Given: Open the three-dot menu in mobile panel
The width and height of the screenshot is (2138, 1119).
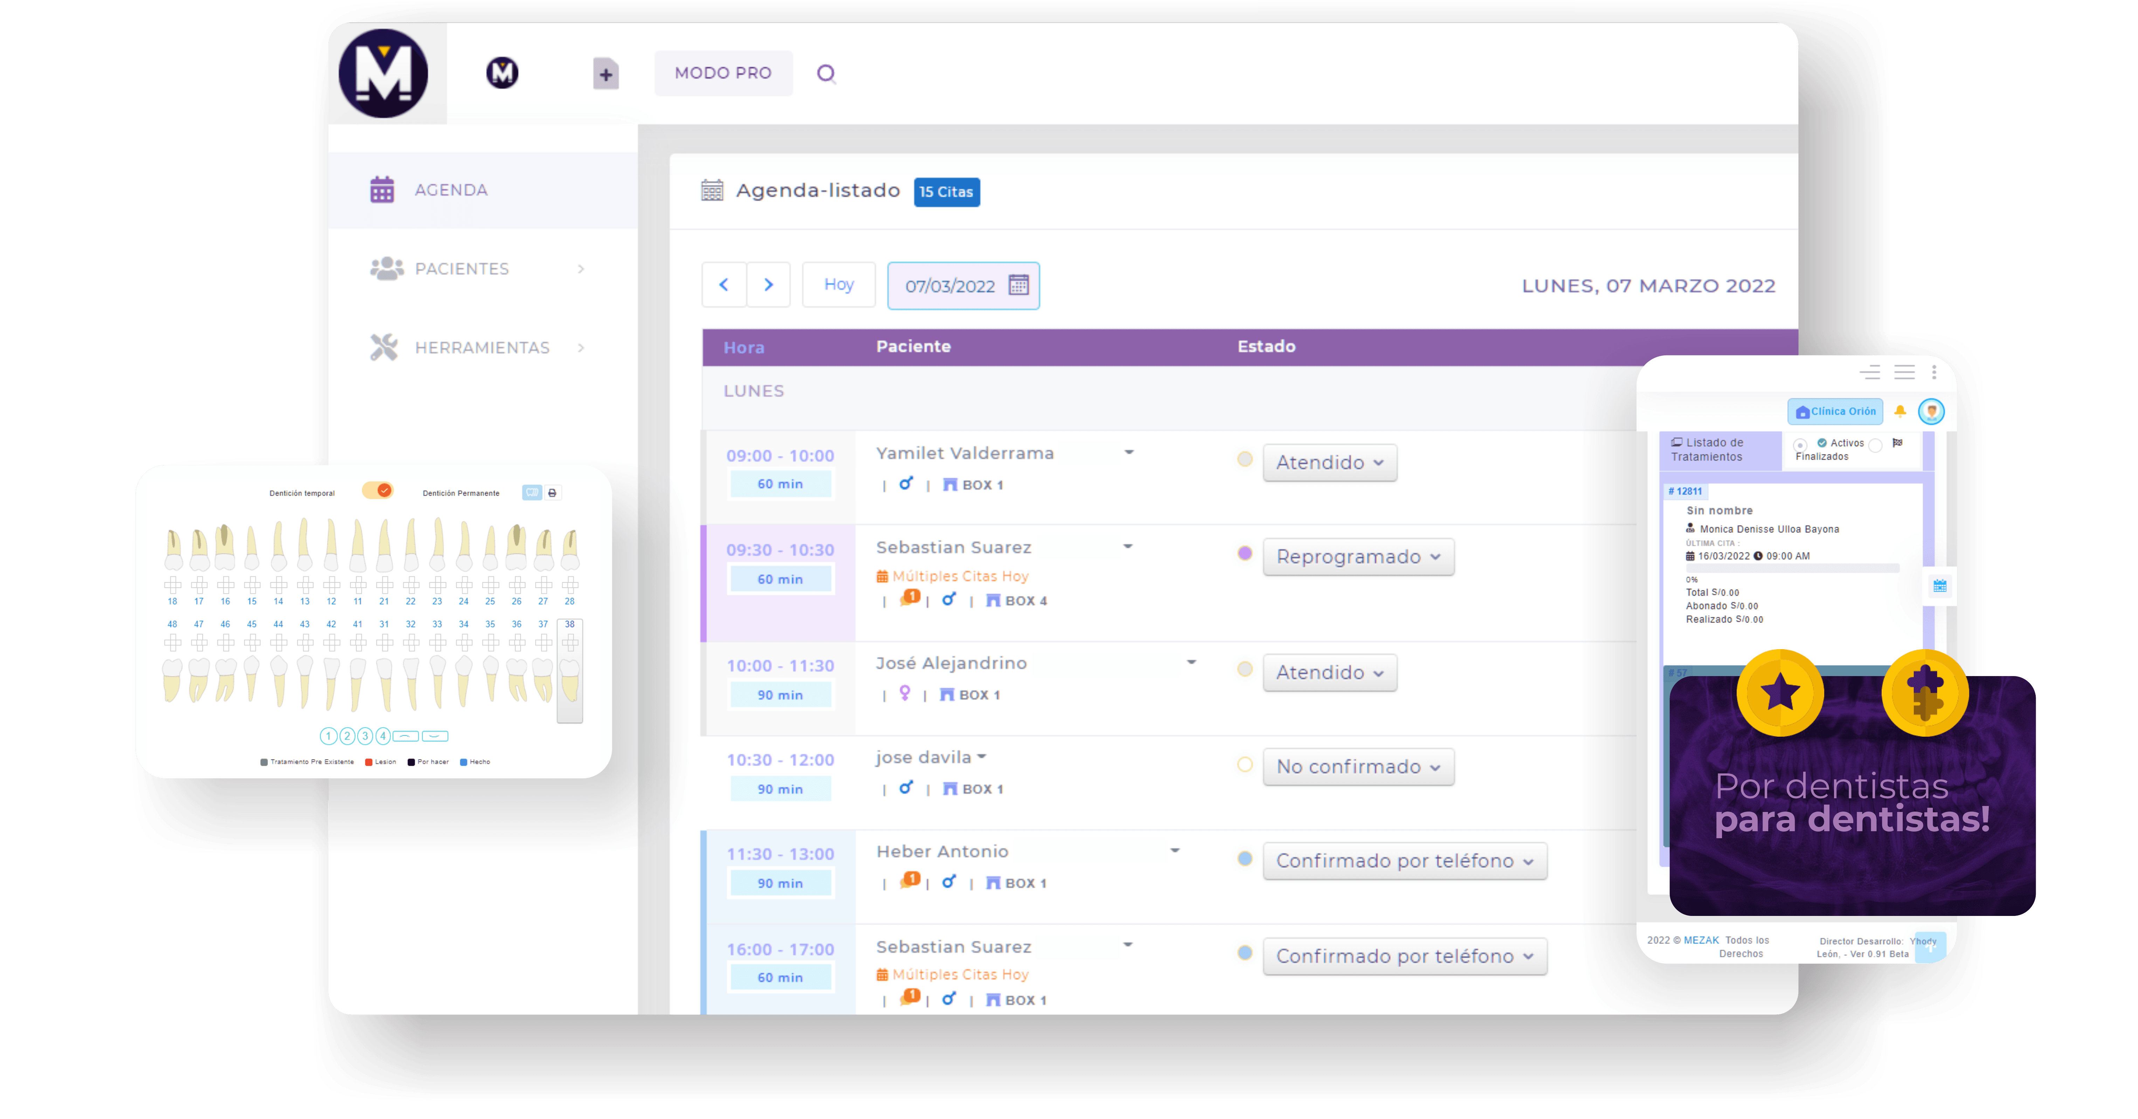Looking at the screenshot, I should (x=1934, y=373).
